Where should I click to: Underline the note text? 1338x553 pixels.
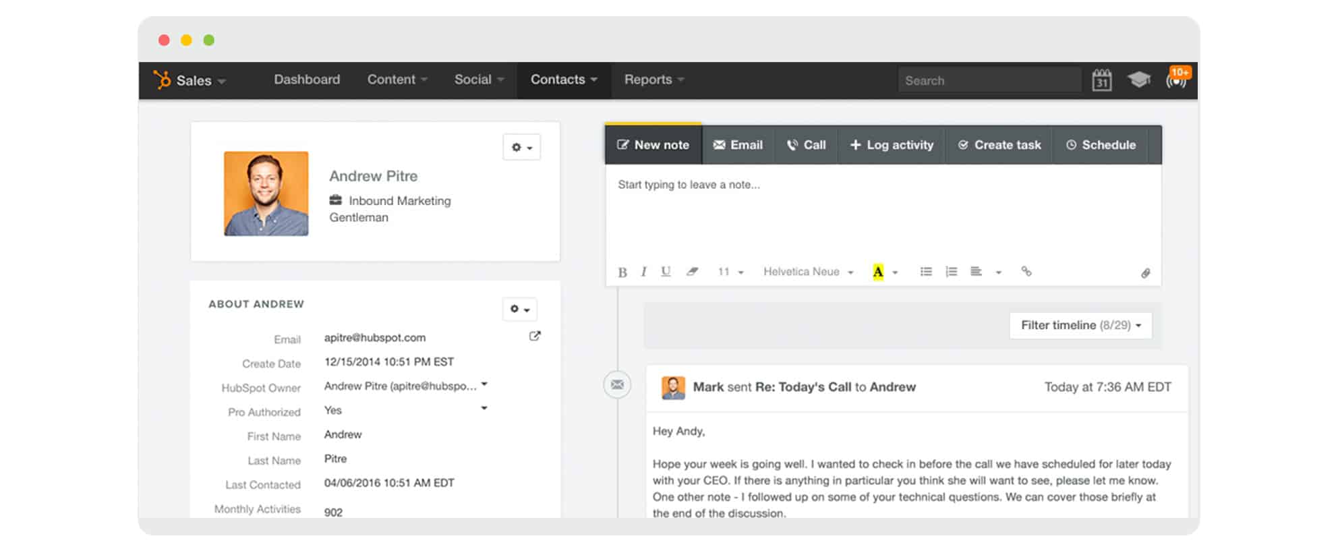[x=666, y=272]
